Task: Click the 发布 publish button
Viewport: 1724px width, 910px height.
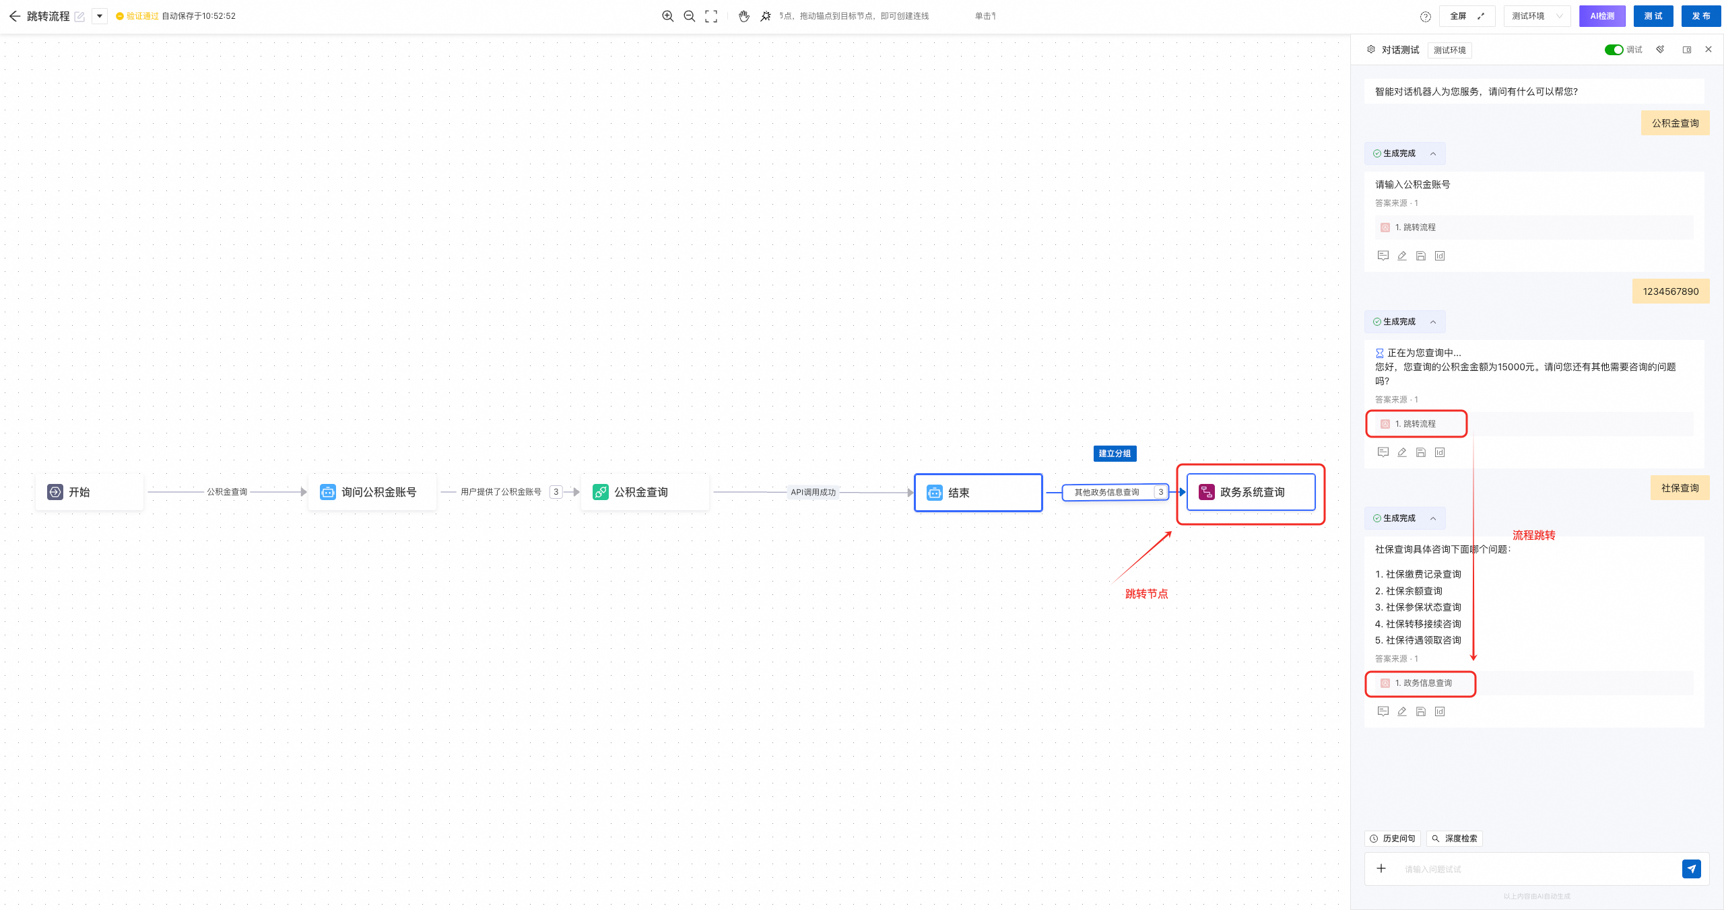Action: click(x=1701, y=16)
